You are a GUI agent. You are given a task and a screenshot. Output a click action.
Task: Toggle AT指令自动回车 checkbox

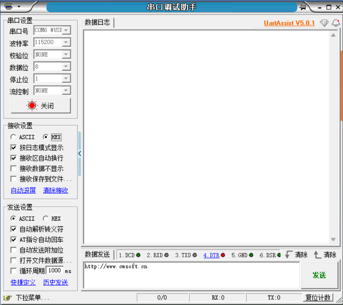pos(13,239)
